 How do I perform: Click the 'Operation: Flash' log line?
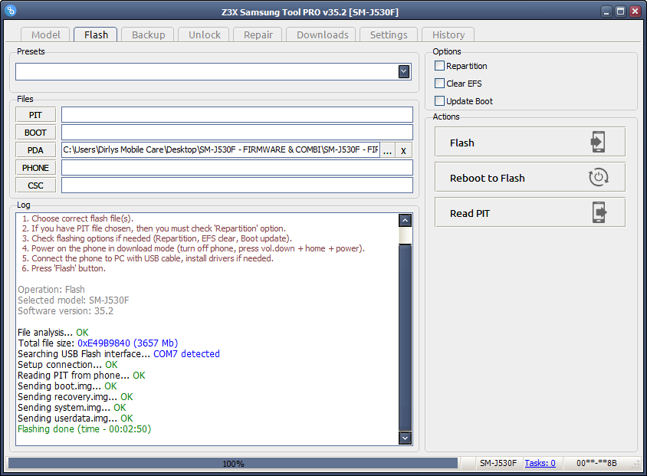51,290
